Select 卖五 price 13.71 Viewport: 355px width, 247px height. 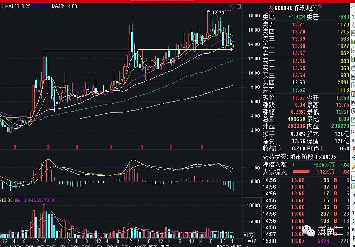(x=298, y=24)
